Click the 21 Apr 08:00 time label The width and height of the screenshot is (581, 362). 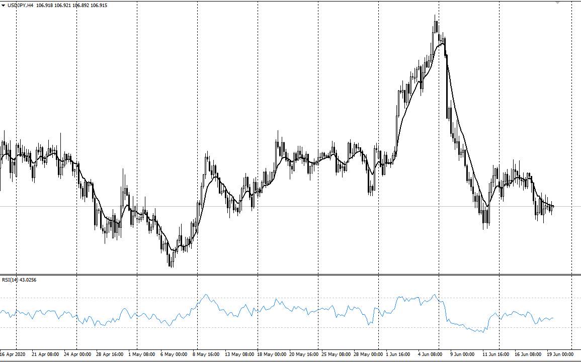(x=45, y=354)
